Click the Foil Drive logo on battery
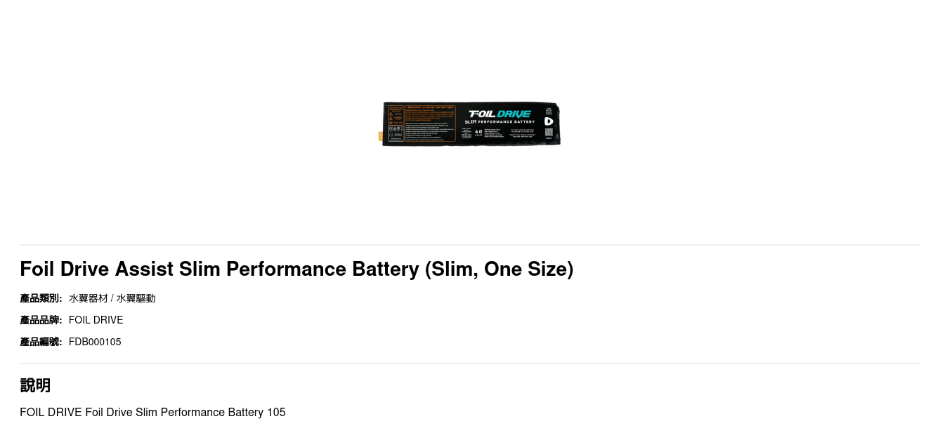The height and width of the screenshot is (440, 933). pos(500,114)
